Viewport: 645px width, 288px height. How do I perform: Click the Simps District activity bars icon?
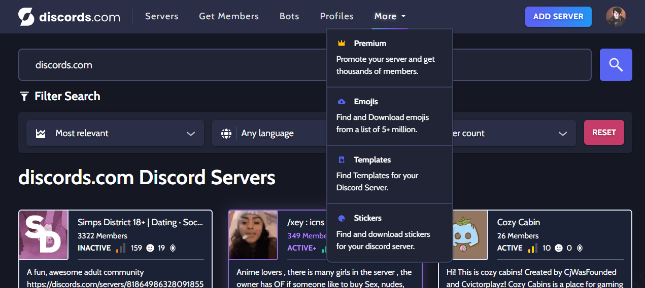(x=121, y=248)
